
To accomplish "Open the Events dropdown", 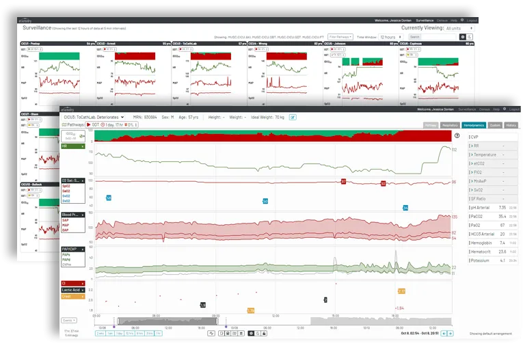I will (x=69, y=321).
